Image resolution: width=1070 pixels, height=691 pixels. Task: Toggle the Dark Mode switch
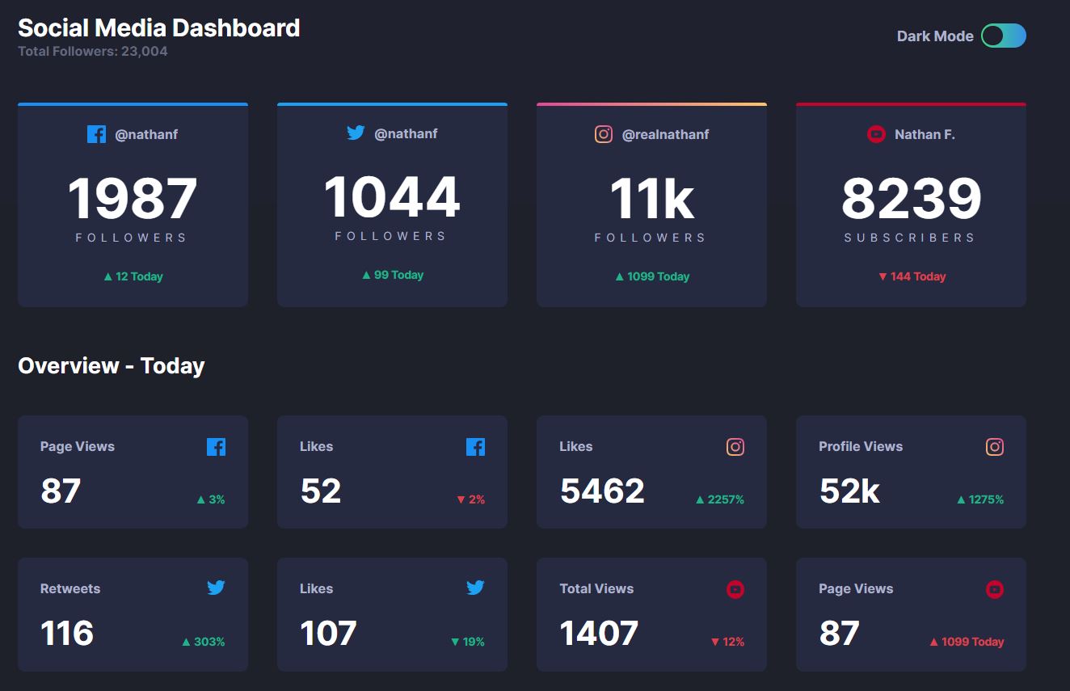(x=1004, y=36)
